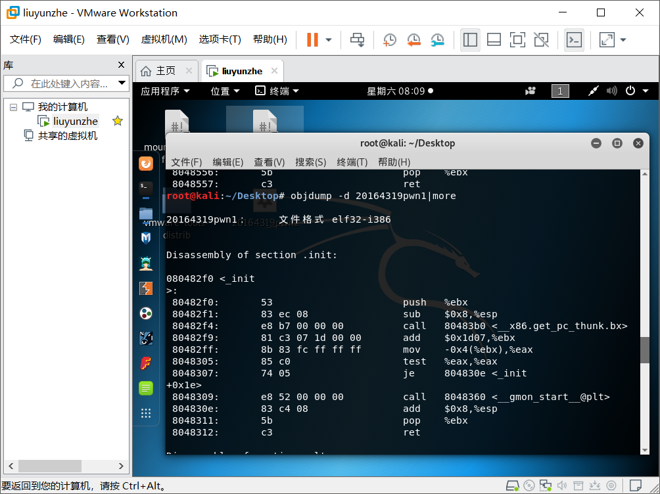Launch Armitage from the Kali dock

point(146,263)
